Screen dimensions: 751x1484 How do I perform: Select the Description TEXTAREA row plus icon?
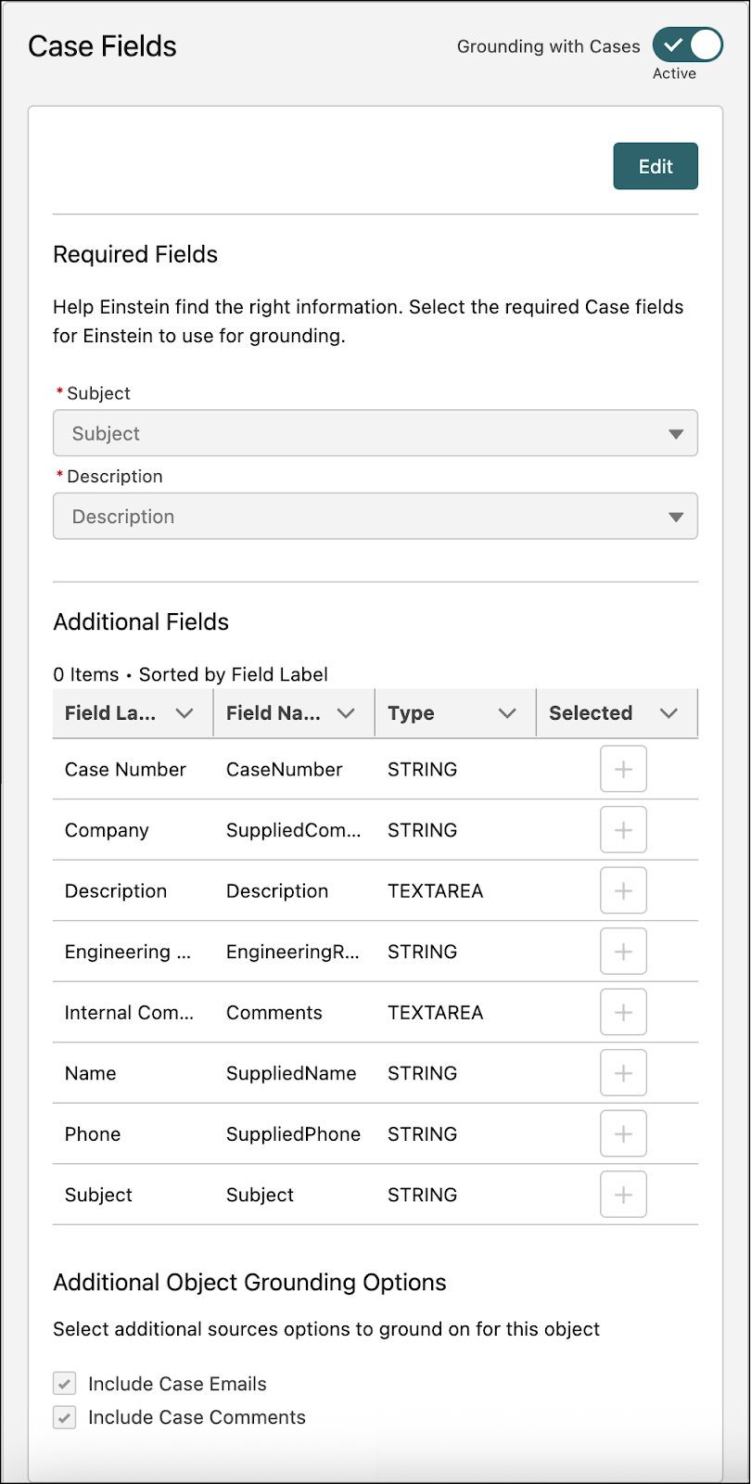(x=623, y=890)
